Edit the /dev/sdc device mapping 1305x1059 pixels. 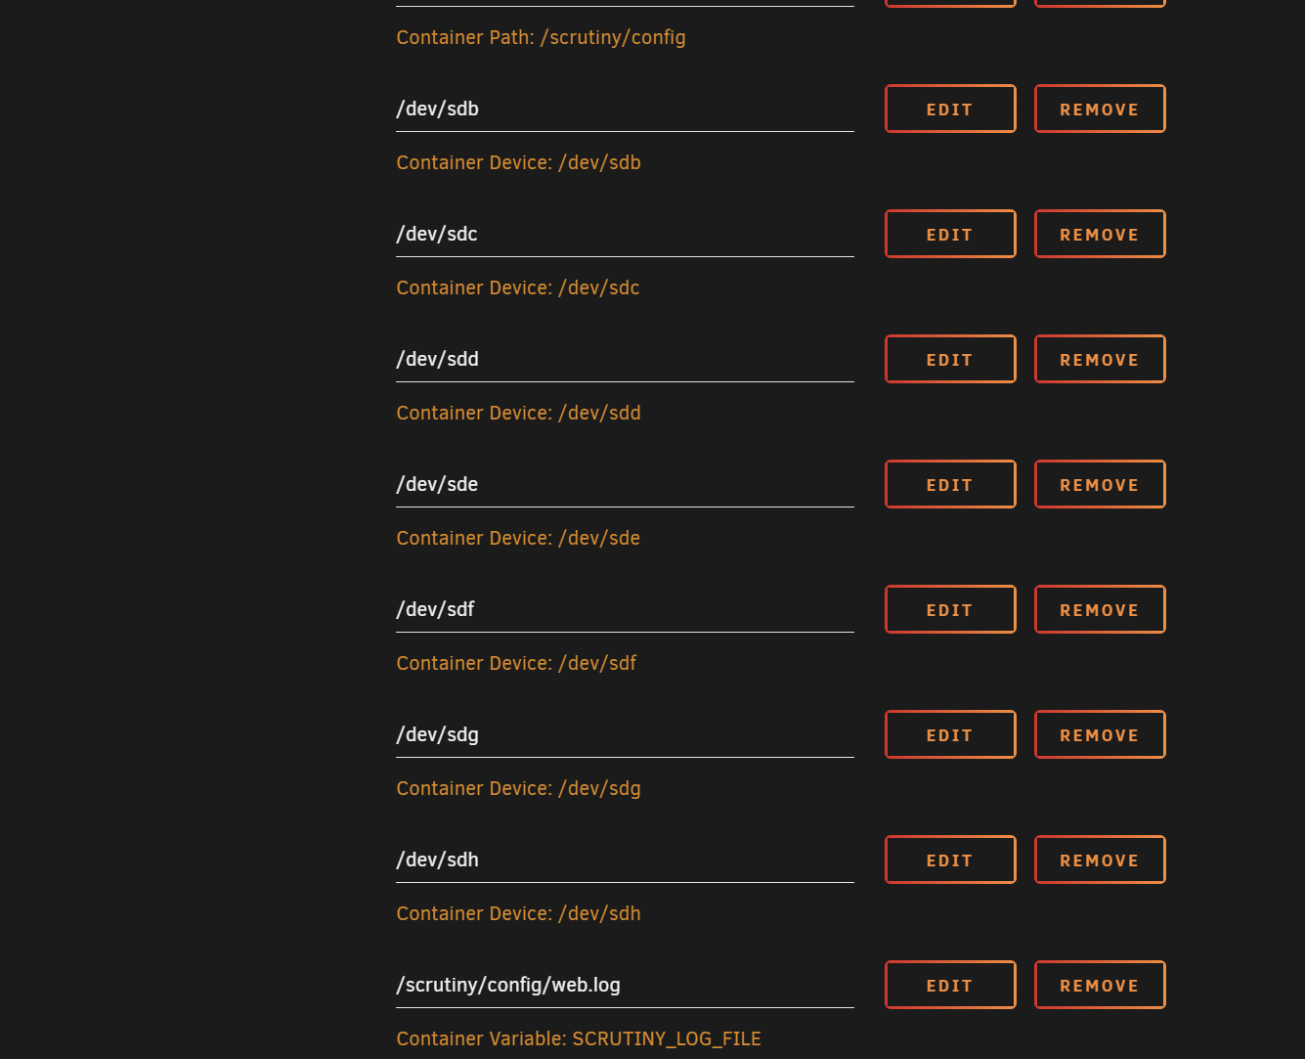tap(949, 234)
